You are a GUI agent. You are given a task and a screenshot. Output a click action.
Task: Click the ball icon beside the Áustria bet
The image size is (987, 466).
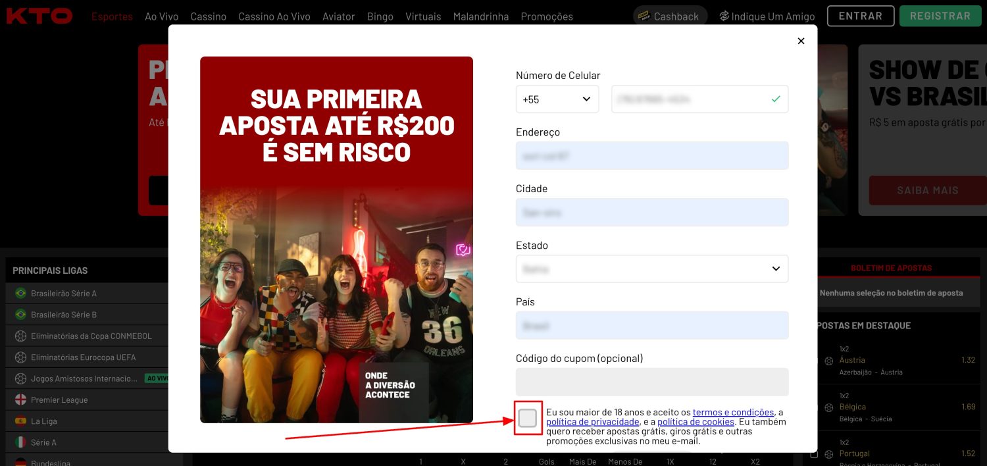click(829, 361)
